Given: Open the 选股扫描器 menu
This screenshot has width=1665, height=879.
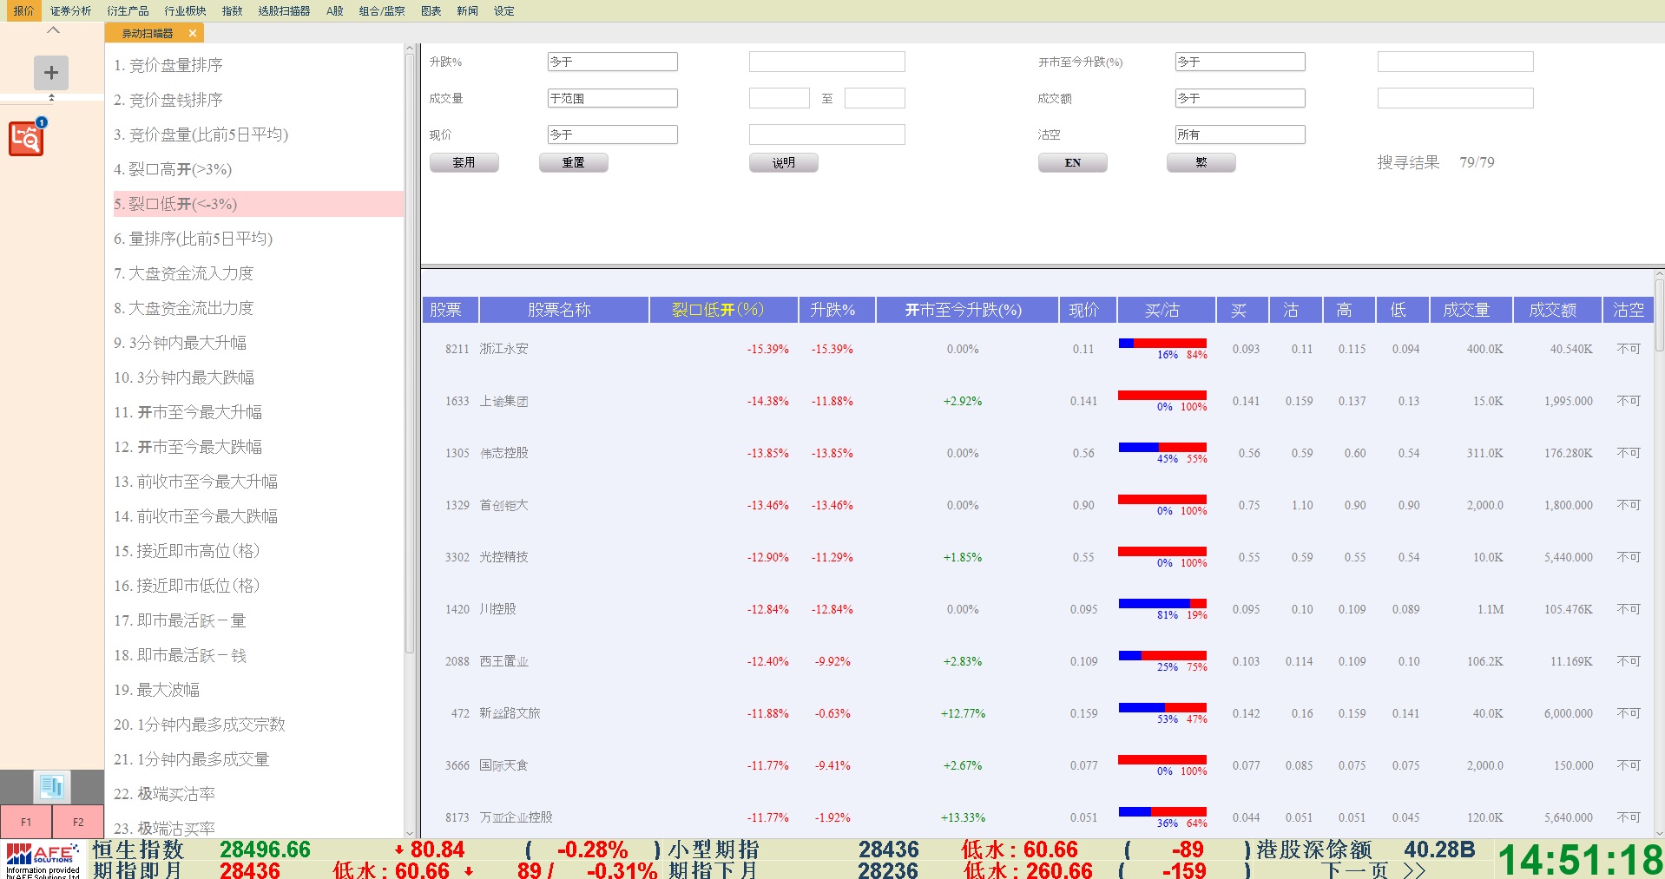Looking at the screenshot, I should pyautogui.click(x=284, y=10).
